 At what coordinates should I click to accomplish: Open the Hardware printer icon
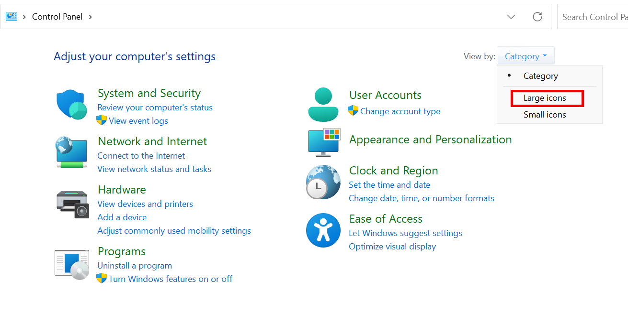72,204
